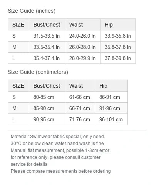
Task: Select the Bust/Chest header in inches table
Action: pyautogui.click(x=47, y=25)
